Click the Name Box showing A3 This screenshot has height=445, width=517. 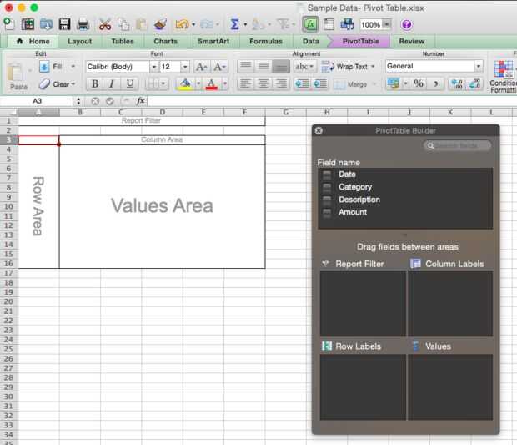(x=37, y=101)
